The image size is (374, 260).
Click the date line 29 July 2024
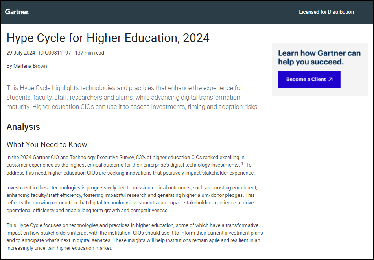[x=21, y=53]
